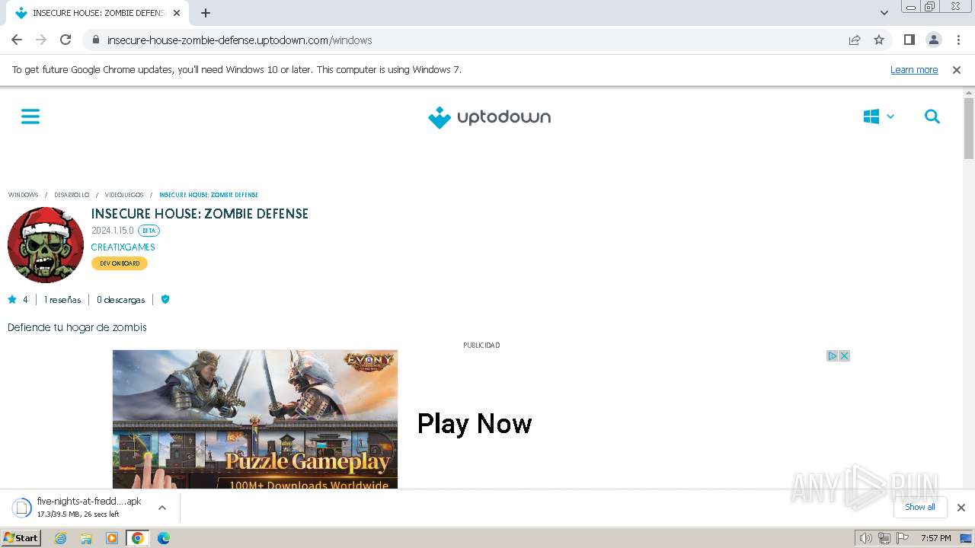Viewport: 975px width, 548px height.
Task: Click the Uptodown logo
Action: pos(489,117)
